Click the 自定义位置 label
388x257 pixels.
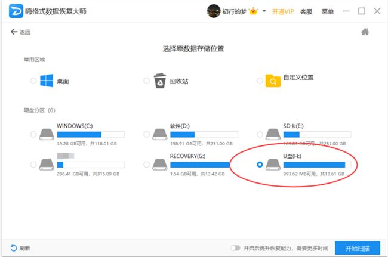tap(298, 78)
